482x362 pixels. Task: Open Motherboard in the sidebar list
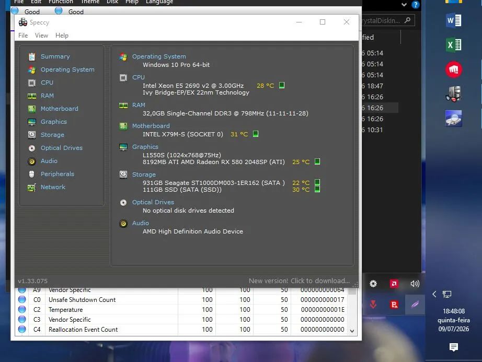[x=59, y=109]
